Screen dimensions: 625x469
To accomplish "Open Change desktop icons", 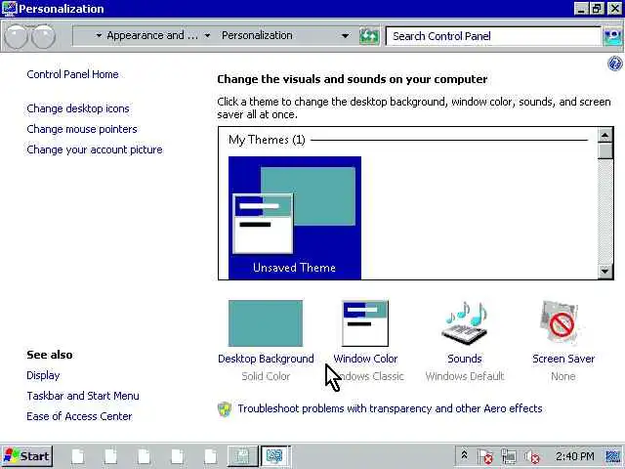I will point(78,108).
